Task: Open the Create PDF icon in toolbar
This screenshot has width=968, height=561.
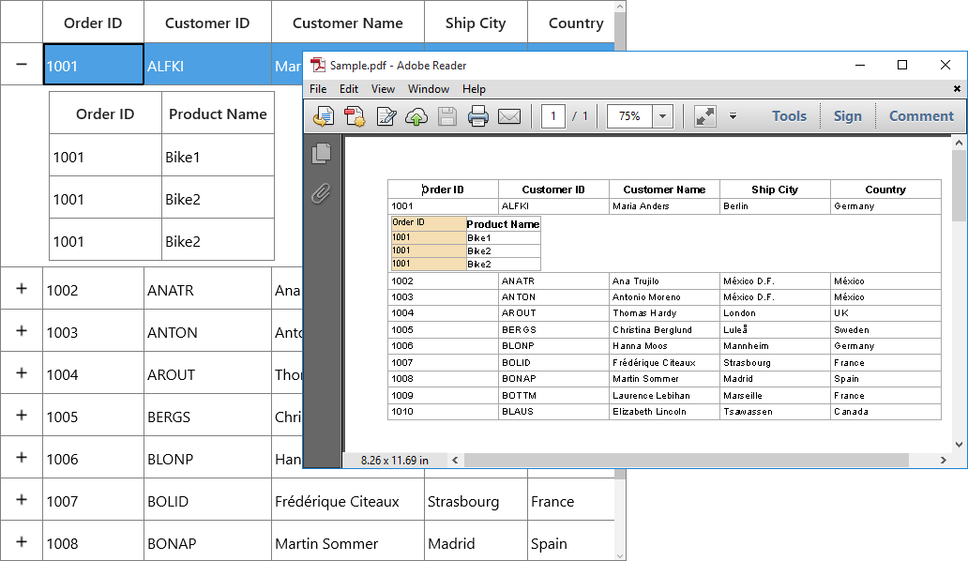Action: pyautogui.click(x=355, y=116)
